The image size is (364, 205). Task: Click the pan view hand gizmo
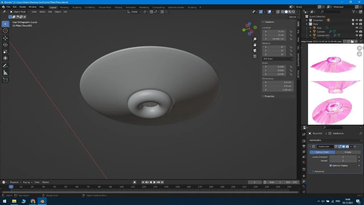(255, 45)
